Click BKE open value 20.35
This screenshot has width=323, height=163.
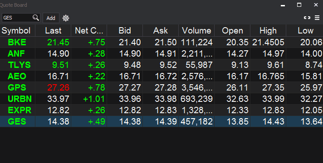(238, 43)
